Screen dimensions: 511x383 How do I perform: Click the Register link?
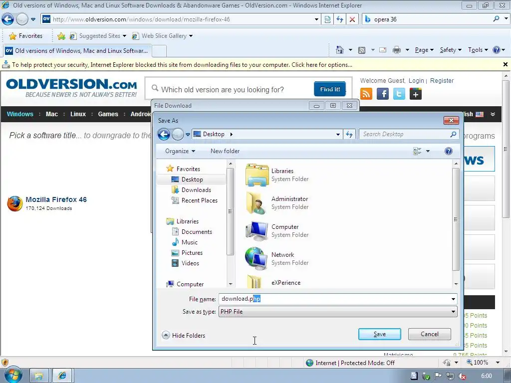click(442, 80)
